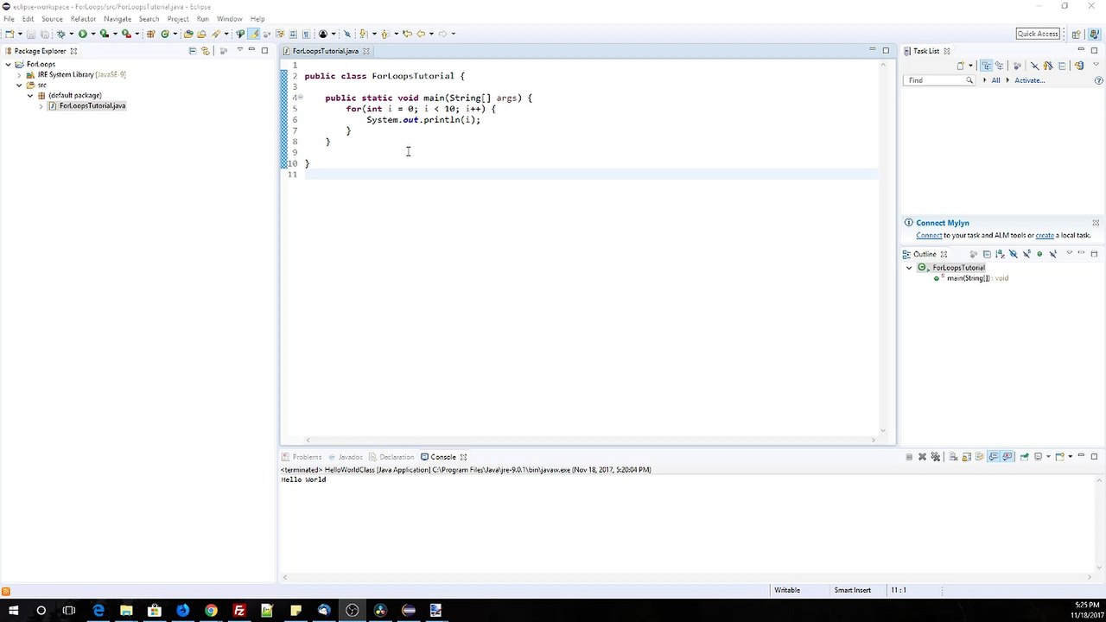
Task: Open New Task dropdown arrow in Task List
Action: 970,66
